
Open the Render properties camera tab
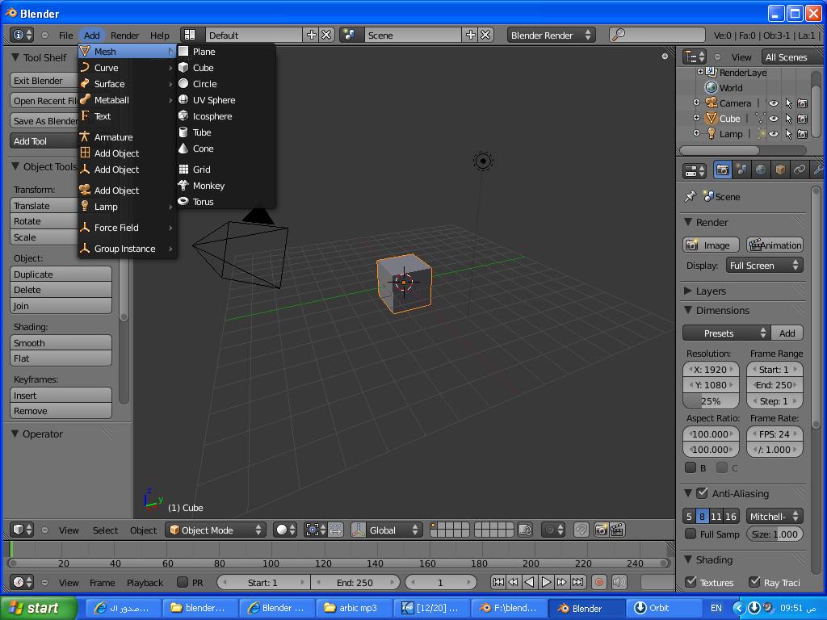[x=723, y=170]
